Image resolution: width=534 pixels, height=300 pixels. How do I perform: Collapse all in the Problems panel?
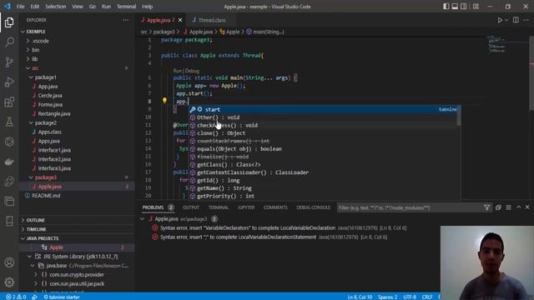click(x=498, y=207)
